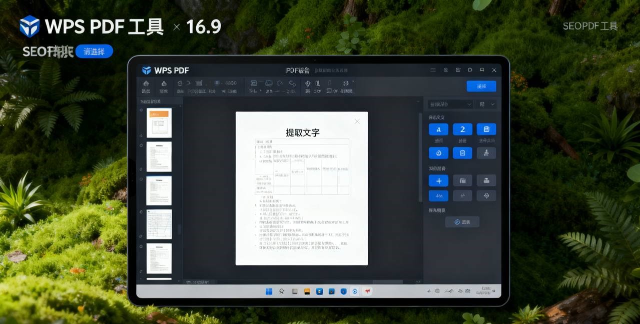Image resolution: width=640 pixels, height=324 pixels.
Task: Open the first page thumbnail in the left sidebar
Action: [159, 122]
